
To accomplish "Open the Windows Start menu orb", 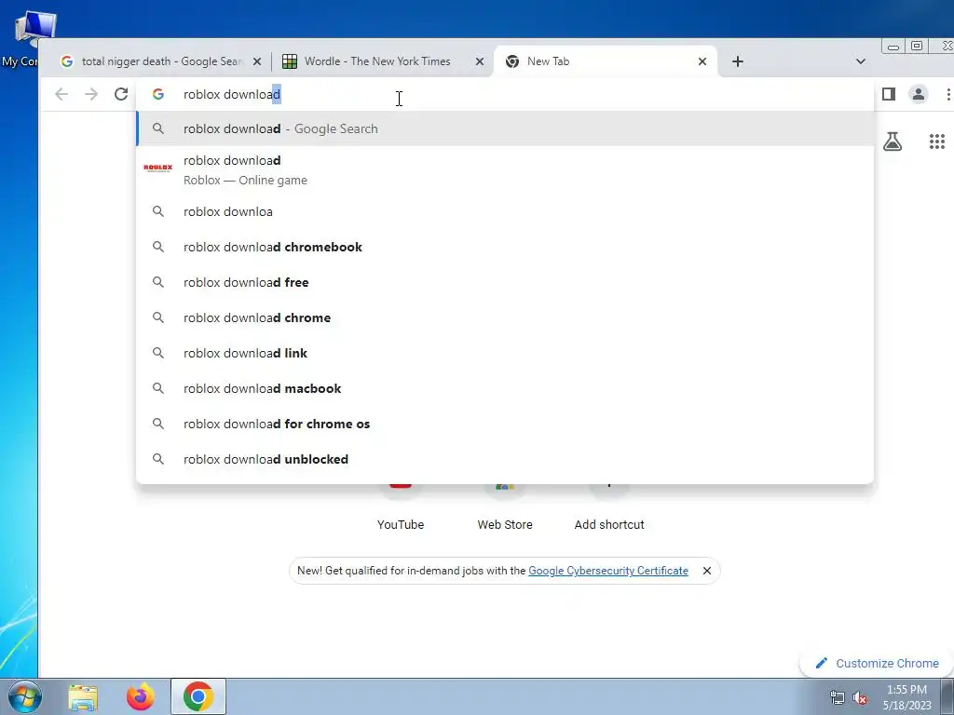I will pyautogui.click(x=24, y=696).
